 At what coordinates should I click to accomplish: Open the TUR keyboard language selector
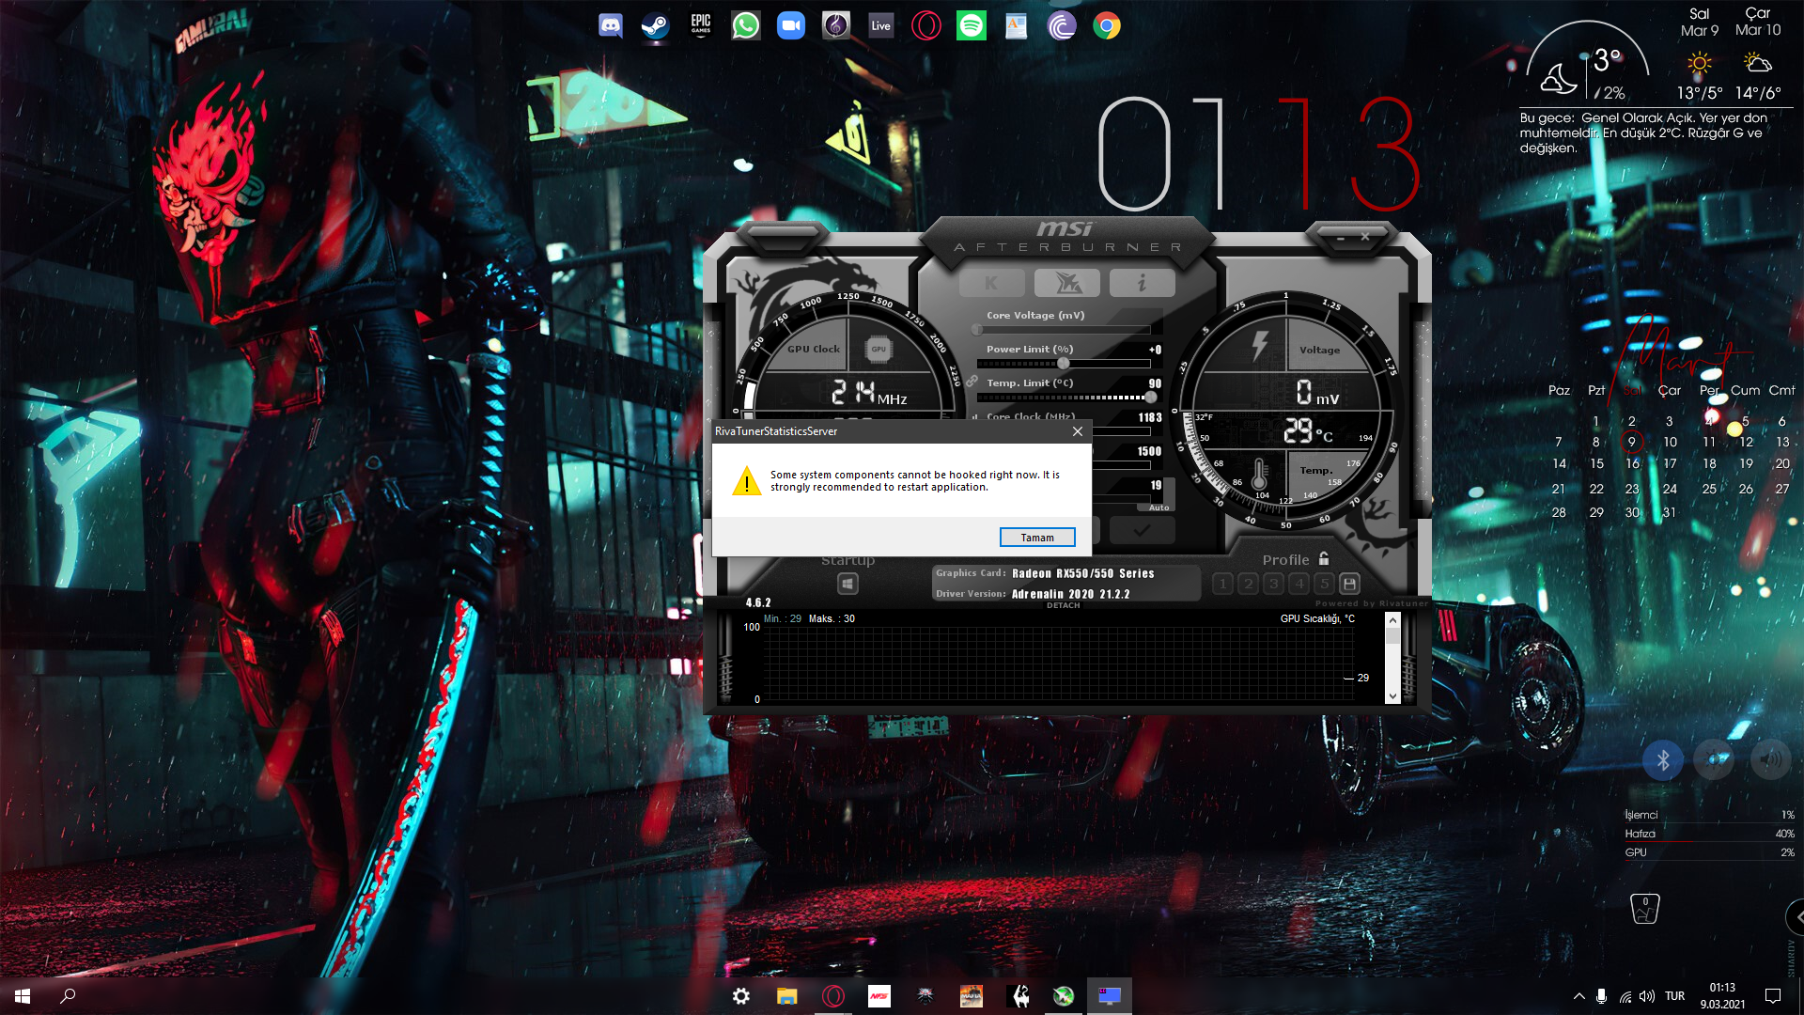click(x=1674, y=996)
